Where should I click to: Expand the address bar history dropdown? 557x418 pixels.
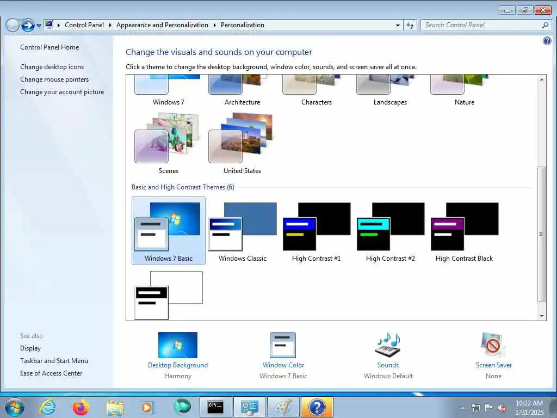click(x=398, y=25)
